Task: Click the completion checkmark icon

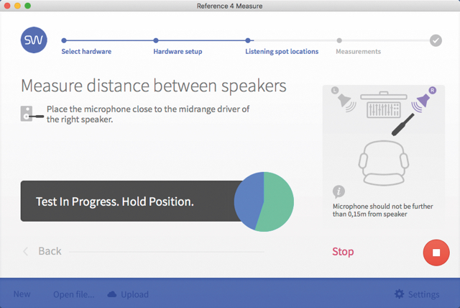Action: 436,40
